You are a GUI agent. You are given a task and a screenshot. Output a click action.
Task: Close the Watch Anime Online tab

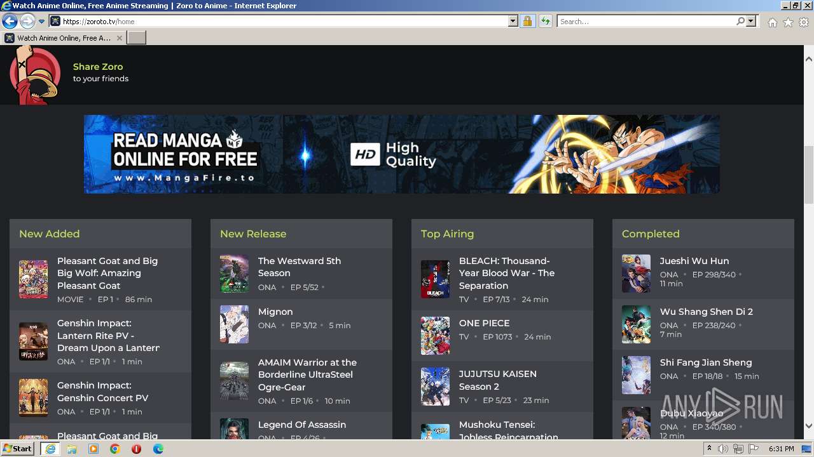(120, 38)
